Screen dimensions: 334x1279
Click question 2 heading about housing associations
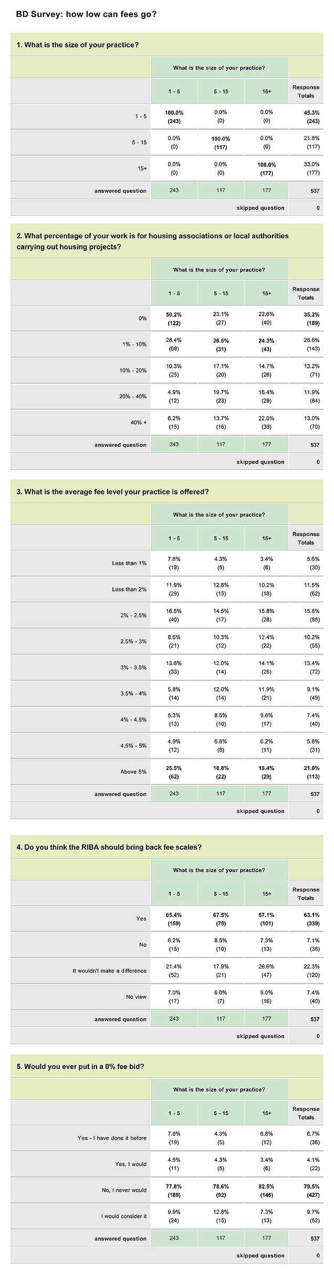tap(152, 241)
